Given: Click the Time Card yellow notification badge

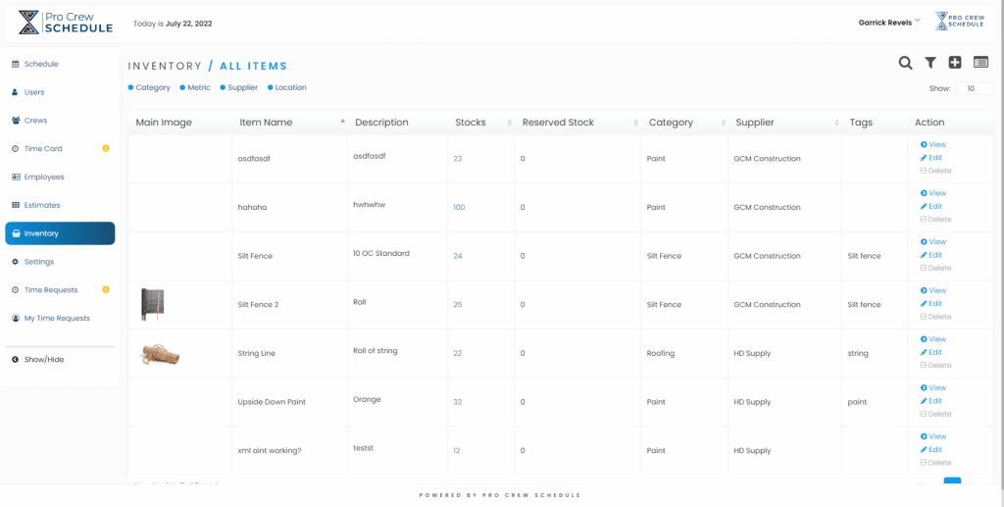Looking at the screenshot, I should 106,148.
